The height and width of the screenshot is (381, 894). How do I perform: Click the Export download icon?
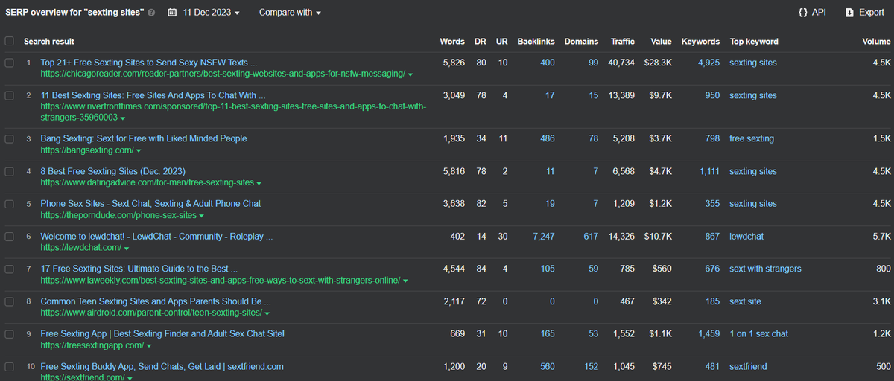[849, 13]
